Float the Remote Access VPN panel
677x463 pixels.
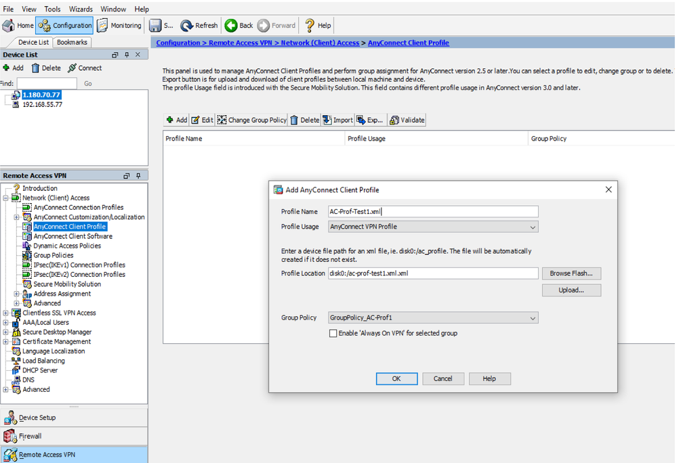(127, 176)
